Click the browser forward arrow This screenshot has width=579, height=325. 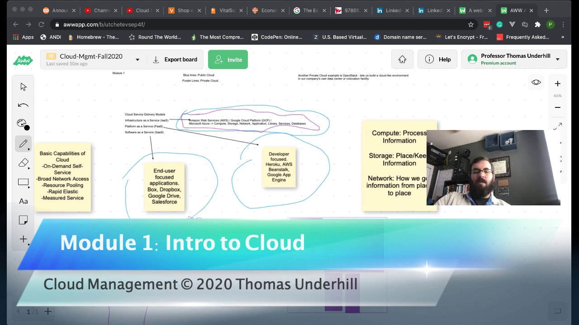click(x=28, y=24)
